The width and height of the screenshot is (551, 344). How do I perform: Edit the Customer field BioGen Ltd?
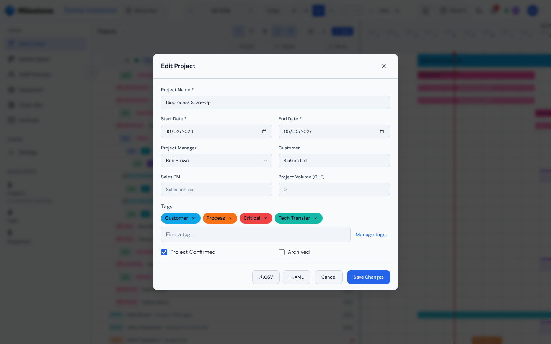pos(334,161)
